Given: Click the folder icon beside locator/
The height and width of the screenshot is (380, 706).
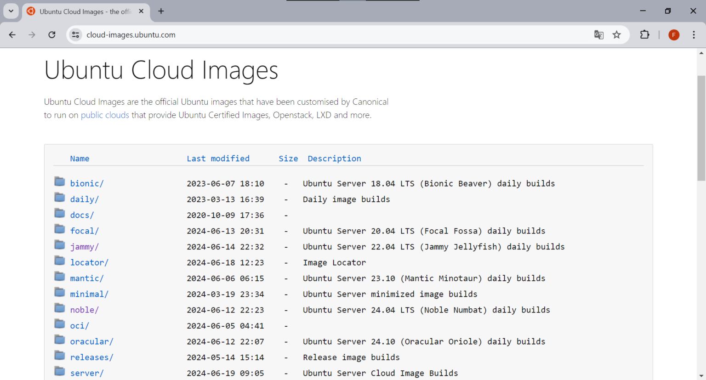Looking at the screenshot, I should point(60,261).
